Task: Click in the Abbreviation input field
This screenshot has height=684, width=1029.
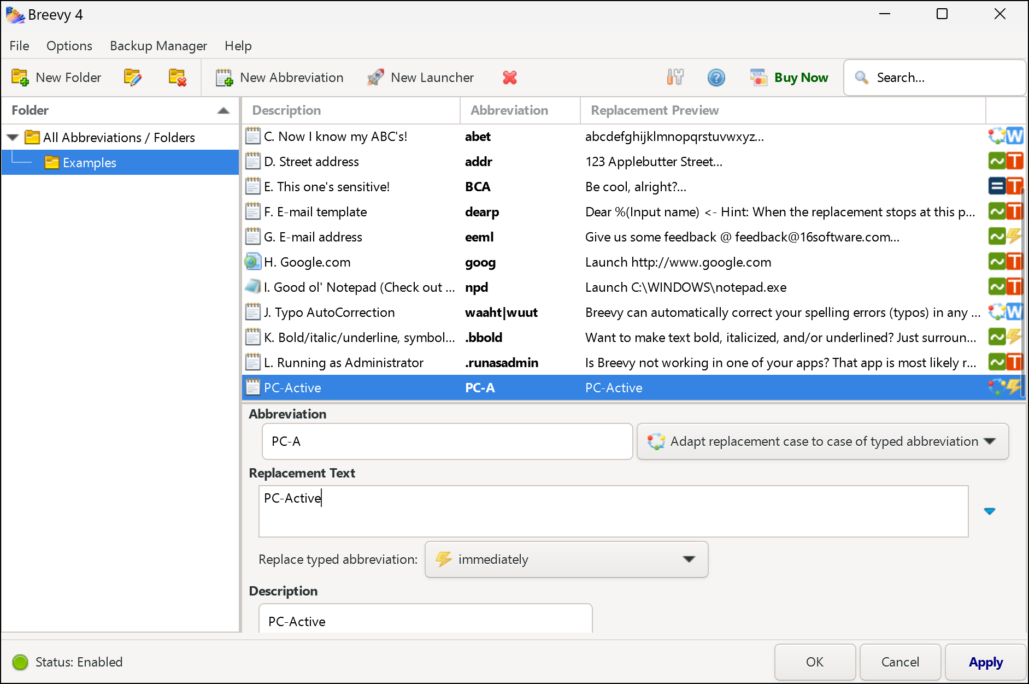Action: (x=447, y=441)
